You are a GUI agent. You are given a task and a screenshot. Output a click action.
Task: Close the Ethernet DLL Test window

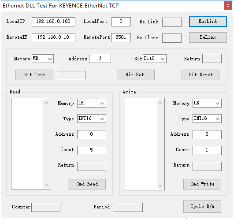pos(228,6)
